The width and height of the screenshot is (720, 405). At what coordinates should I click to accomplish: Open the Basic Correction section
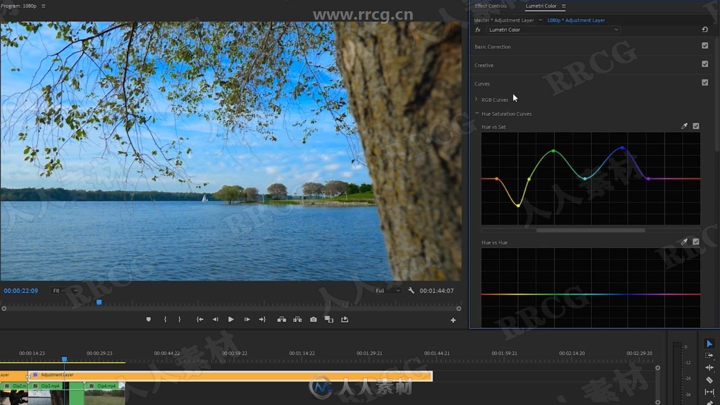click(493, 47)
